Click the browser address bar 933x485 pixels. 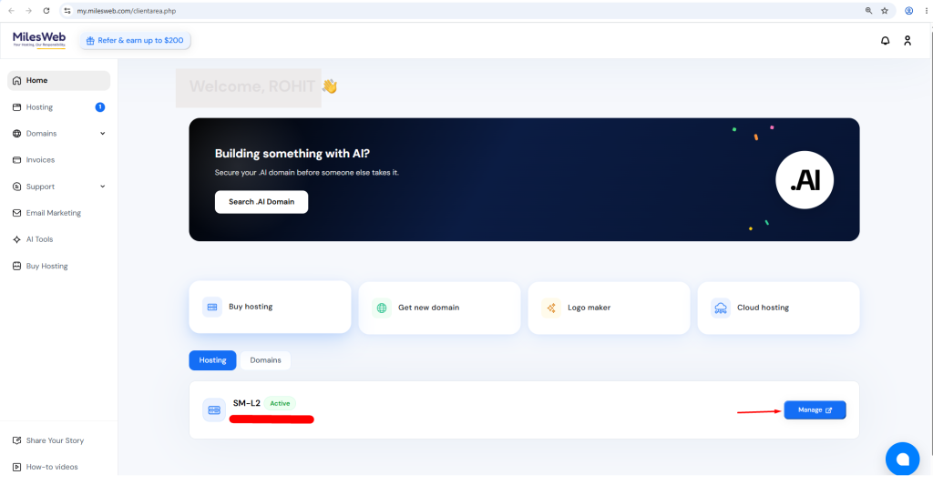(x=464, y=11)
